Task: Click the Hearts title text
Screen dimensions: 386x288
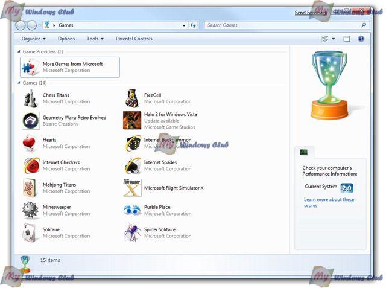Action: pyautogui.click(x=49, y=140)
